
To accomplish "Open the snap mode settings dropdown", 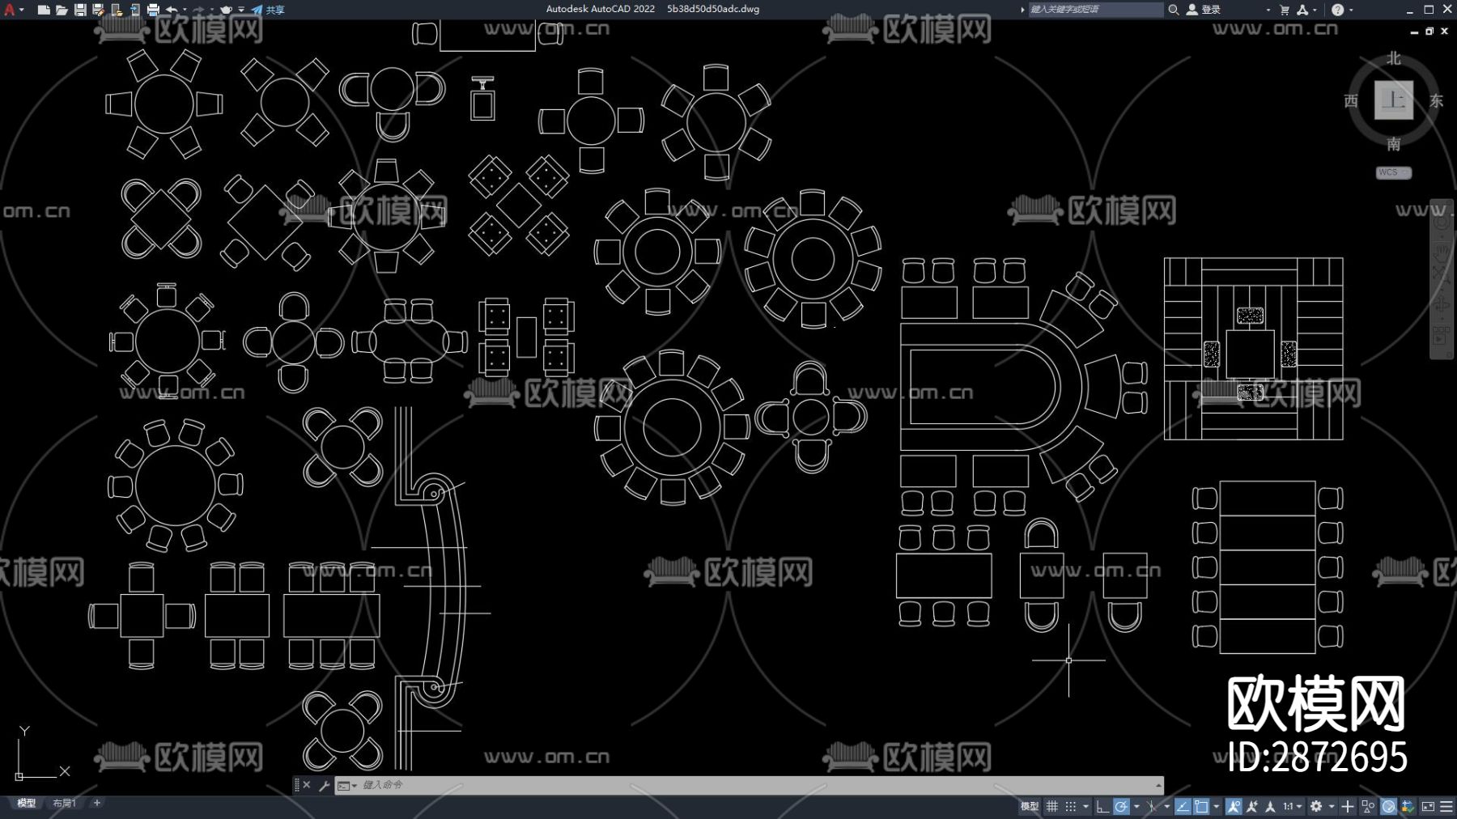I will (x=1085, y=807).
